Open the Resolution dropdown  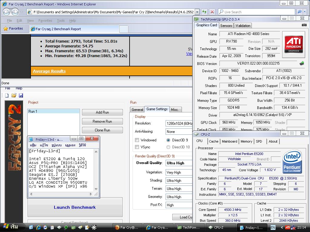179,124
